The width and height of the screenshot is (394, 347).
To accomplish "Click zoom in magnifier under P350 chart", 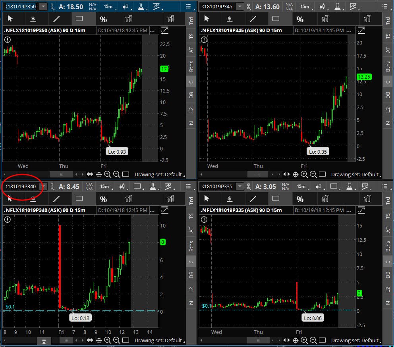I will 108,174.
